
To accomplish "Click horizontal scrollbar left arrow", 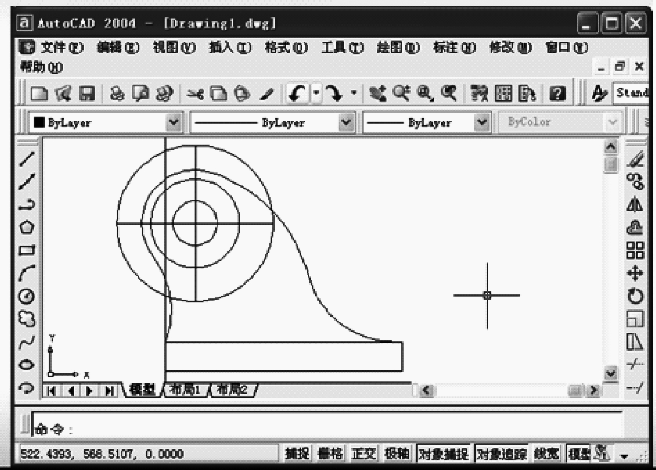I will tap(427, 390).
